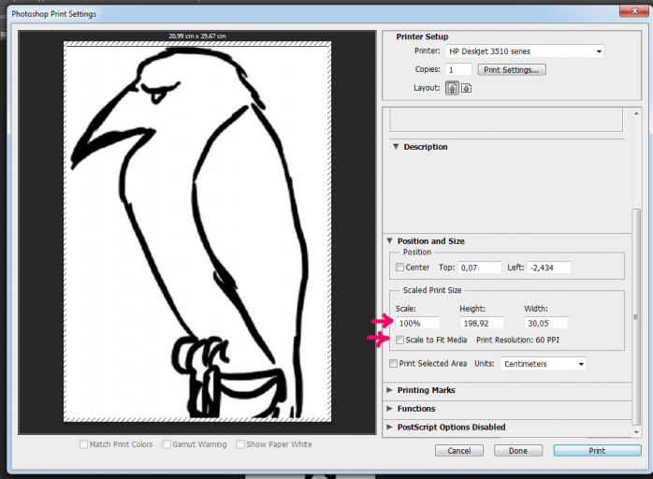653x479 pixels.
Task: Expand PostScript Options Disabled section
Action: point(389,428)
